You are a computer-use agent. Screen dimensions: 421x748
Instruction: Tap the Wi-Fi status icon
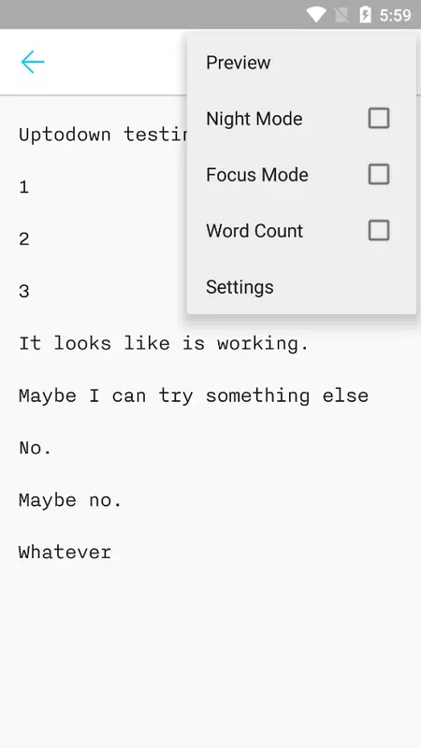pos(316,15)
